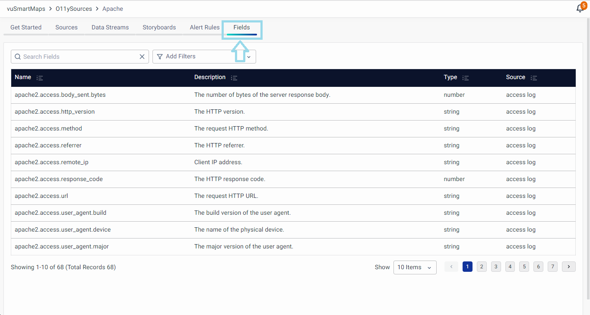
Task: Go to next page using right chevron
Action: click(x=568, y=267)
